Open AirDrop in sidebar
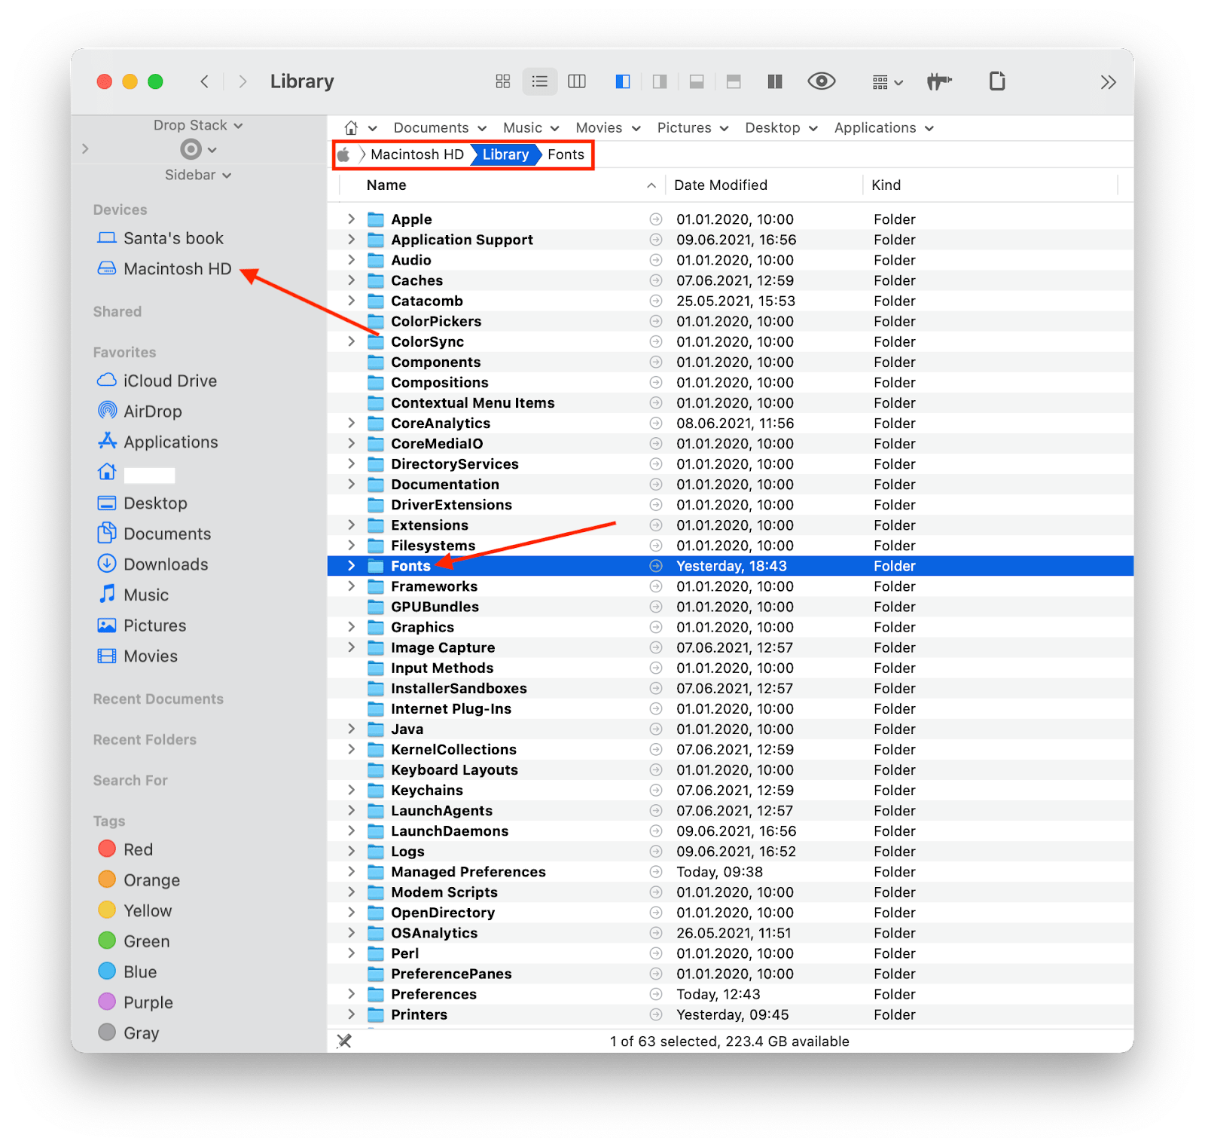Screen dimensions: 1205x1147 [139, 411]
